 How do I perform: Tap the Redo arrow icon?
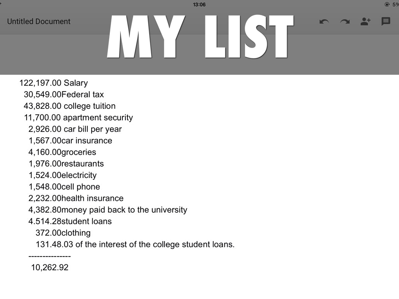[345, 21]
